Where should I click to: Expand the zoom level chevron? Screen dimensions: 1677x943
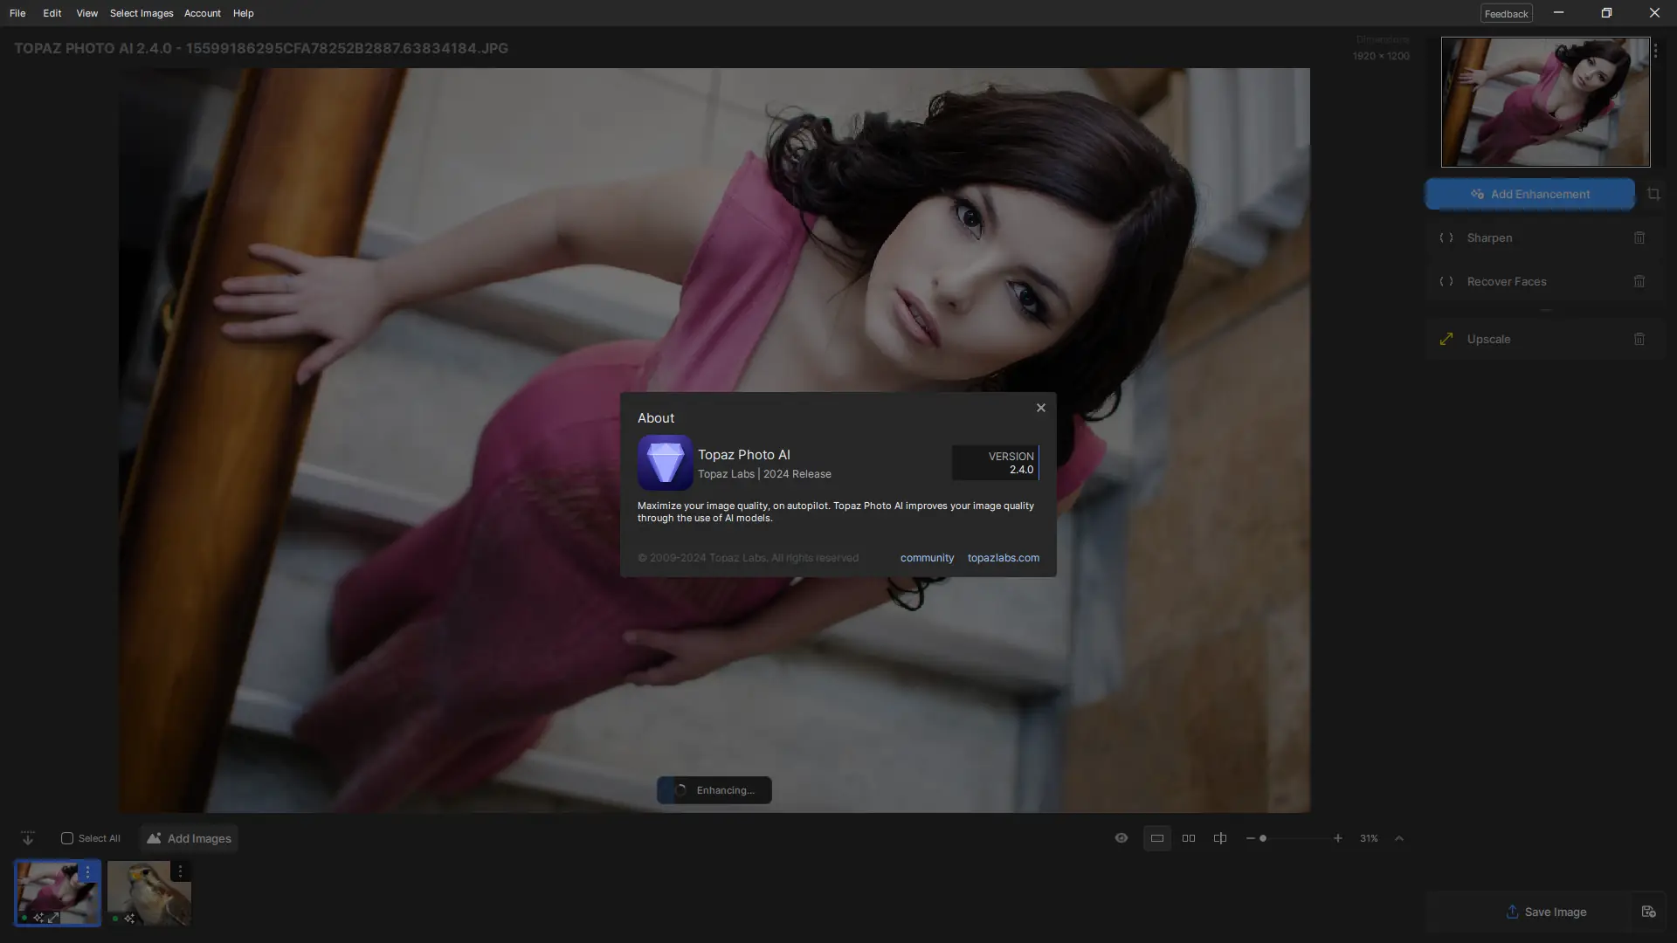(x=1398, y=838)
